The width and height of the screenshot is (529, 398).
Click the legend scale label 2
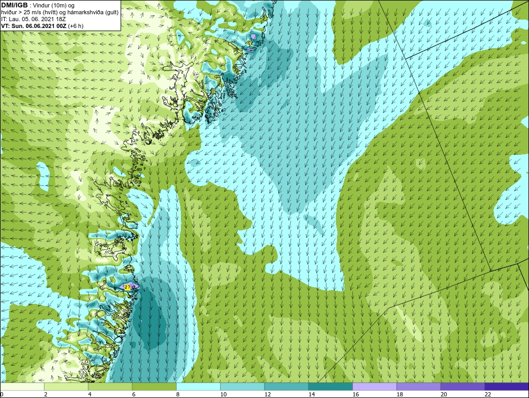45,395
